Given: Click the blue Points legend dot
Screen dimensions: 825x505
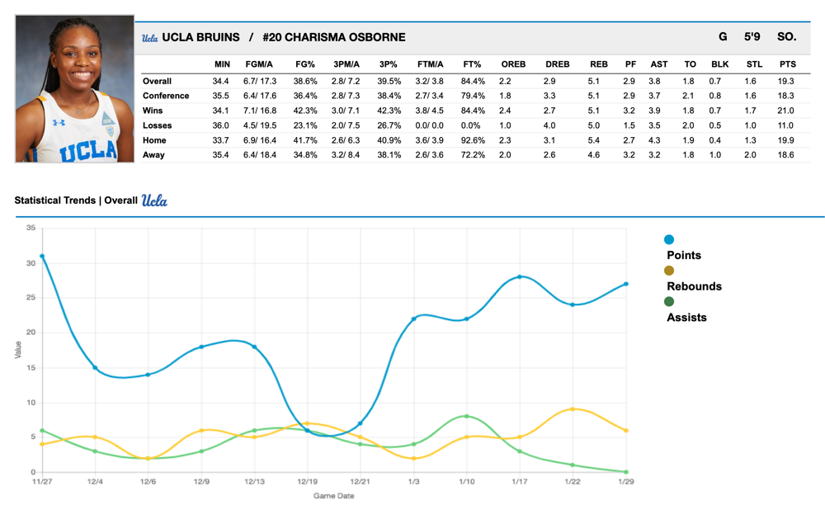Looking at the screenshot, I should (669, 239).
